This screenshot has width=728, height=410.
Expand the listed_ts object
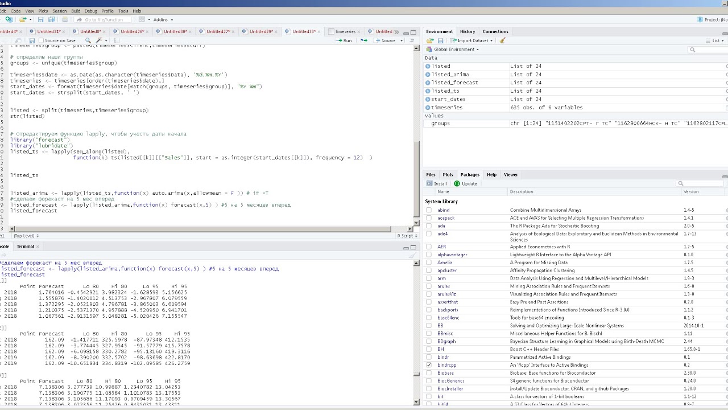(x=428, y=91)
